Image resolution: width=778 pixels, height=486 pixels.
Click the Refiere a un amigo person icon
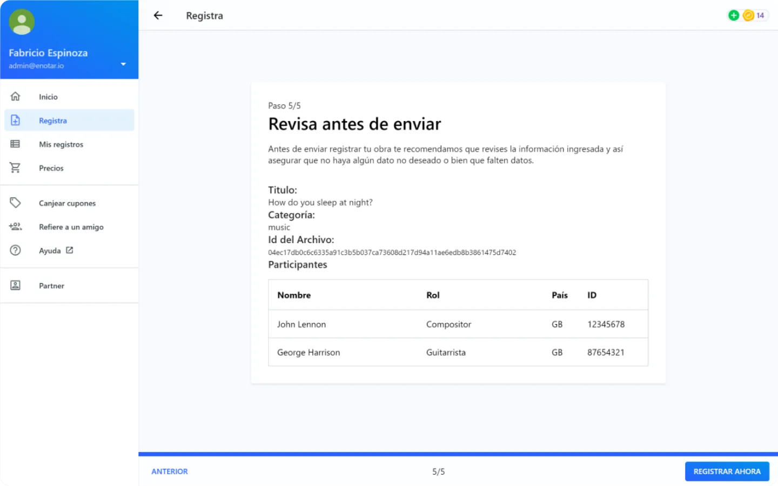[16, 226]
